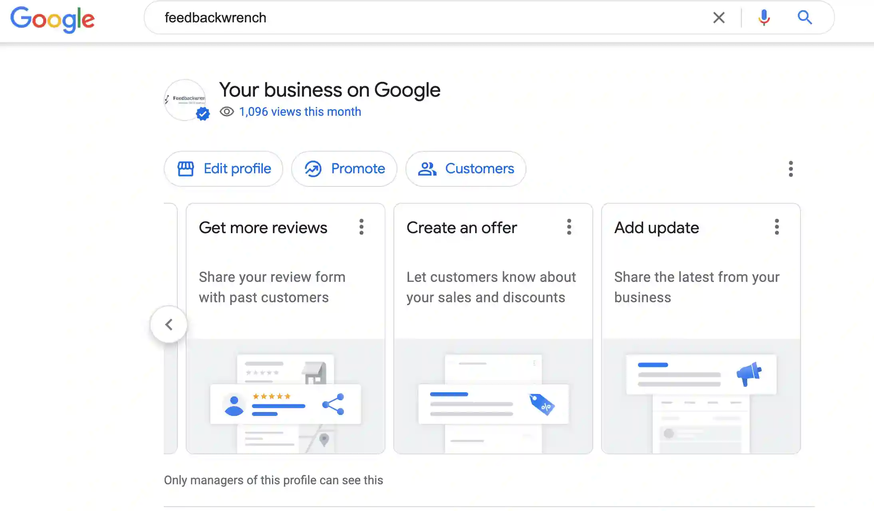Open the Create an offer card menu
This screenshot has height=511, width=874.
coord(570,227)
